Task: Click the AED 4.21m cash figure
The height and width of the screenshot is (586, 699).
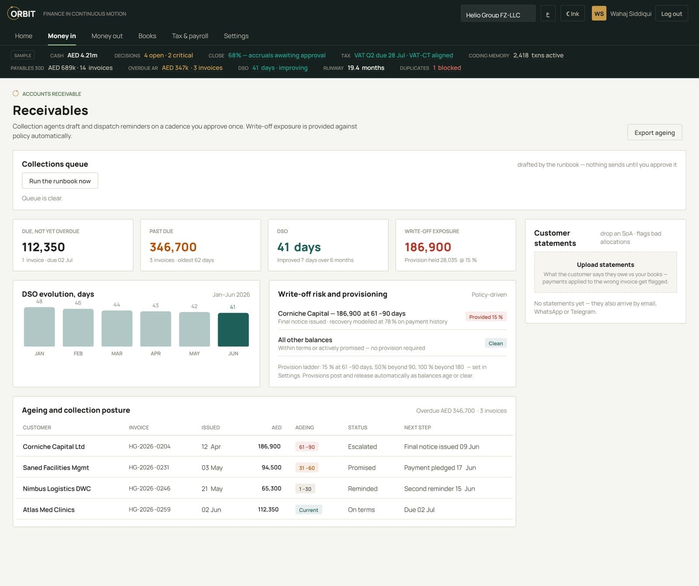Action: click(x=82, y=55)
